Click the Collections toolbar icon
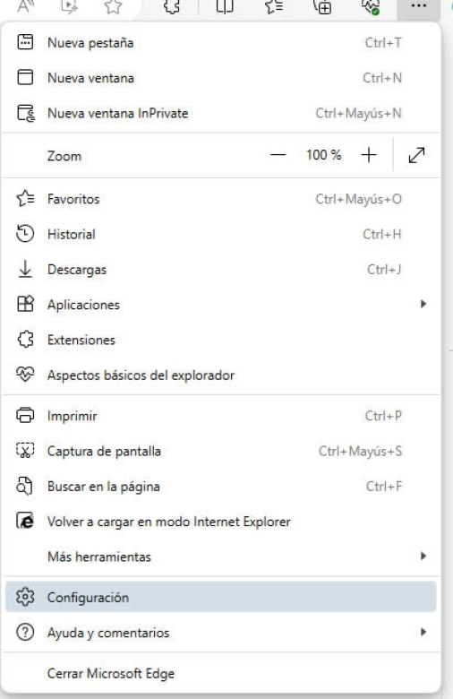This screenshot has width=453, height=699. click(322, 6)
